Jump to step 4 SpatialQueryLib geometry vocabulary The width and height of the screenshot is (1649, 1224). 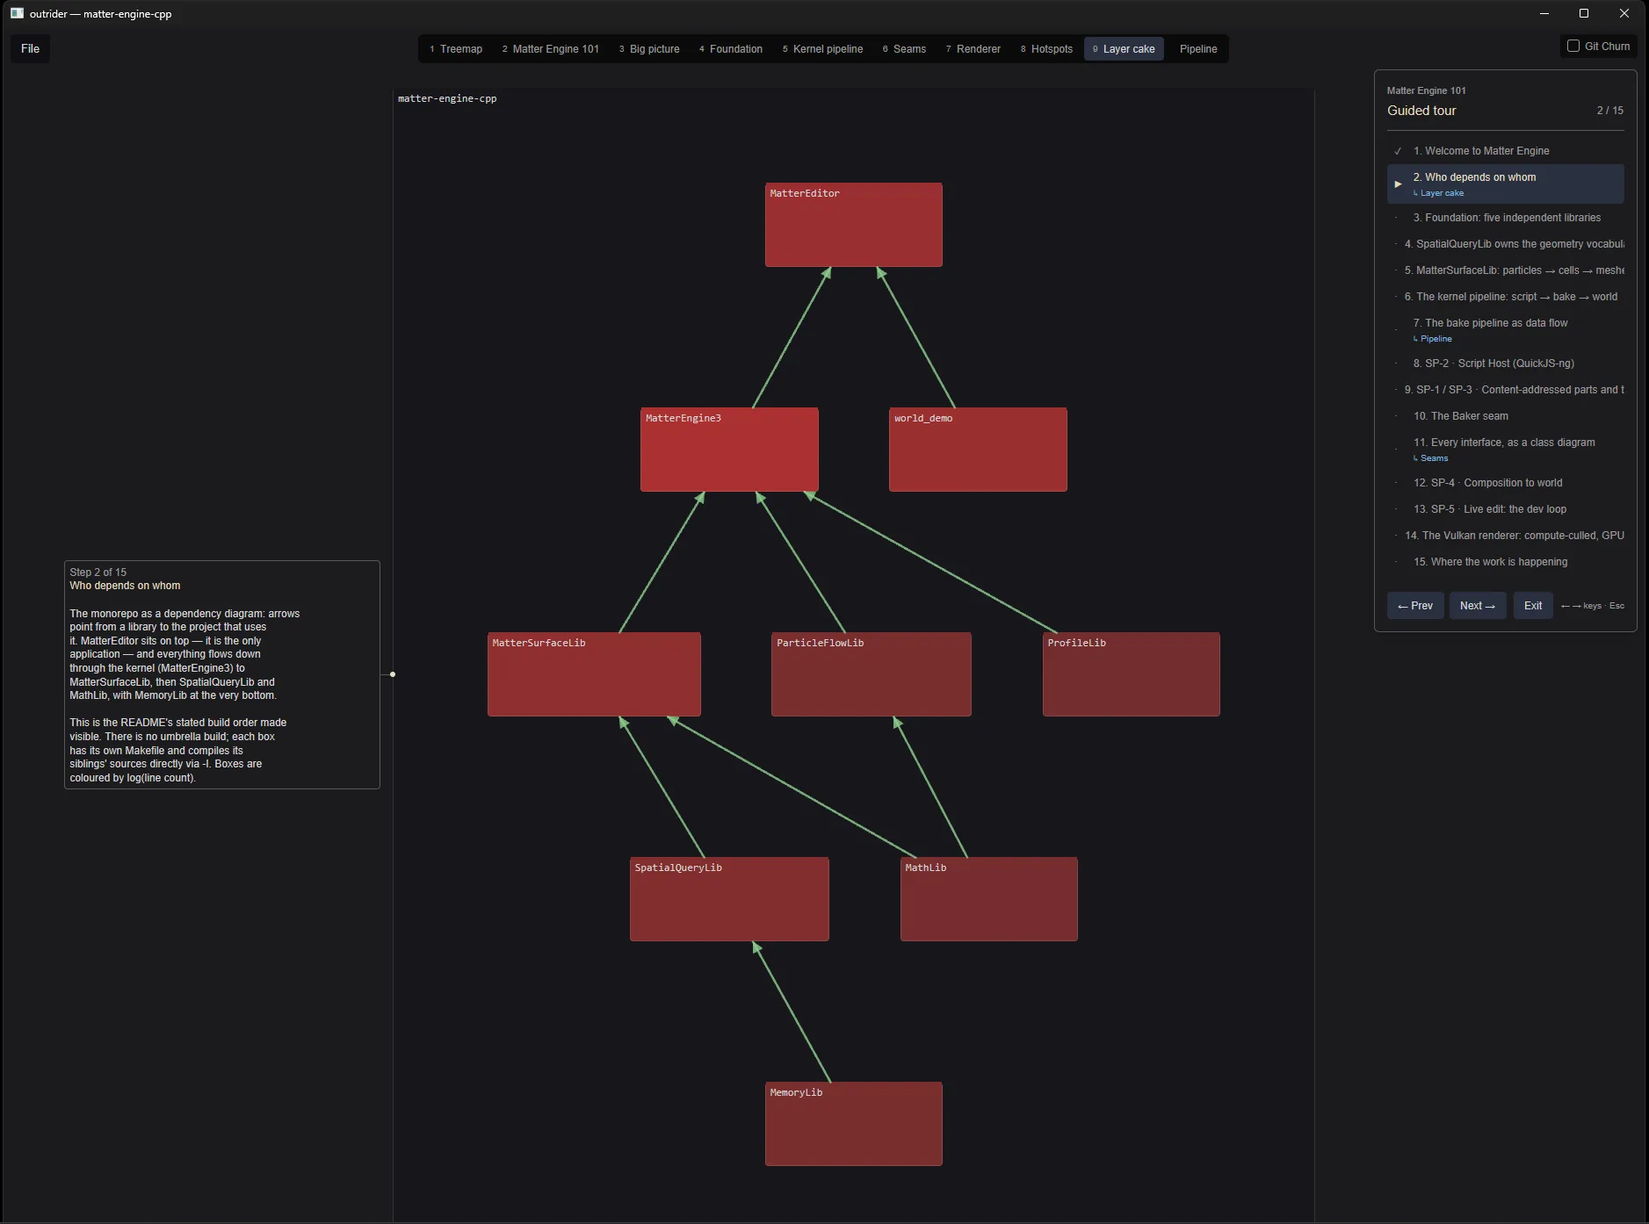pos(1506,244)
